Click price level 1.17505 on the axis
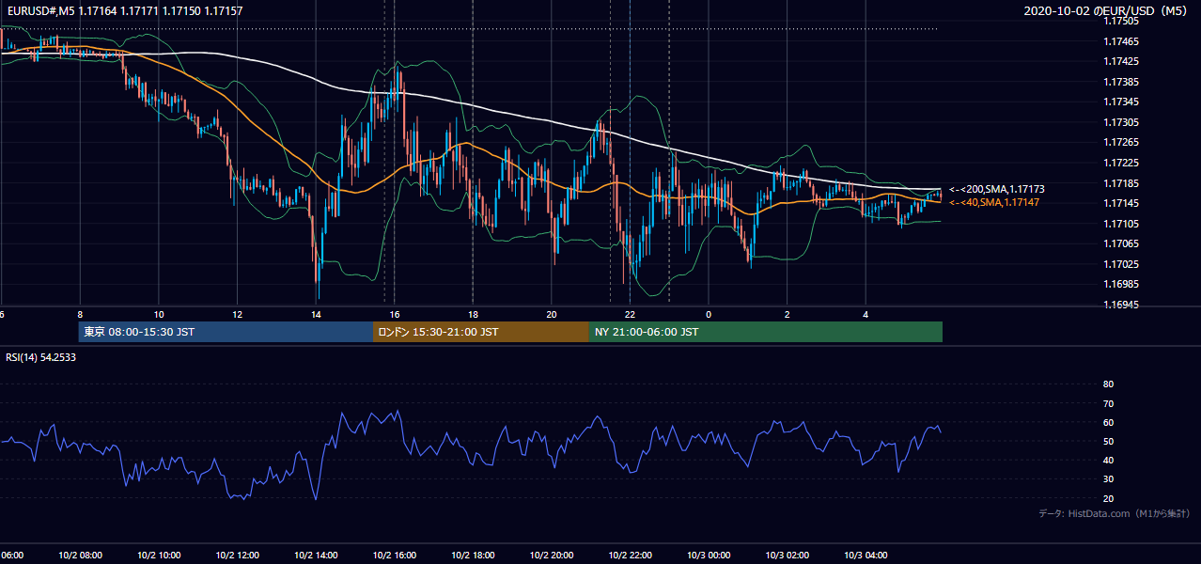Viewport: 1201px width, 564px height. [1120, 21]
